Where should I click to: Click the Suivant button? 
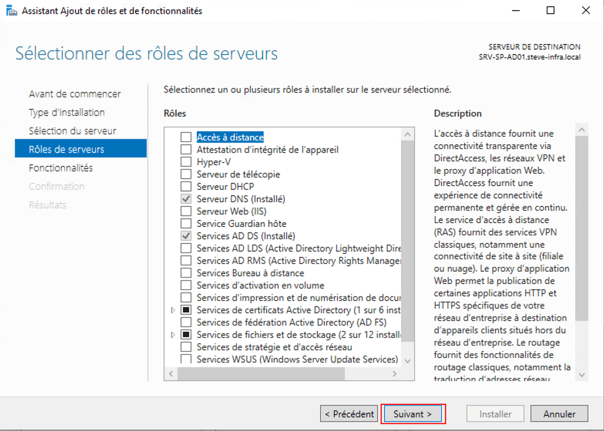click(x=413, y=414)
